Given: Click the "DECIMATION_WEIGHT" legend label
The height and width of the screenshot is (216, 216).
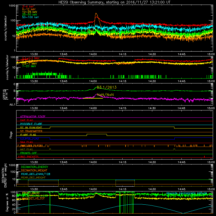Looking at the screenshot, I should point(34,170).
